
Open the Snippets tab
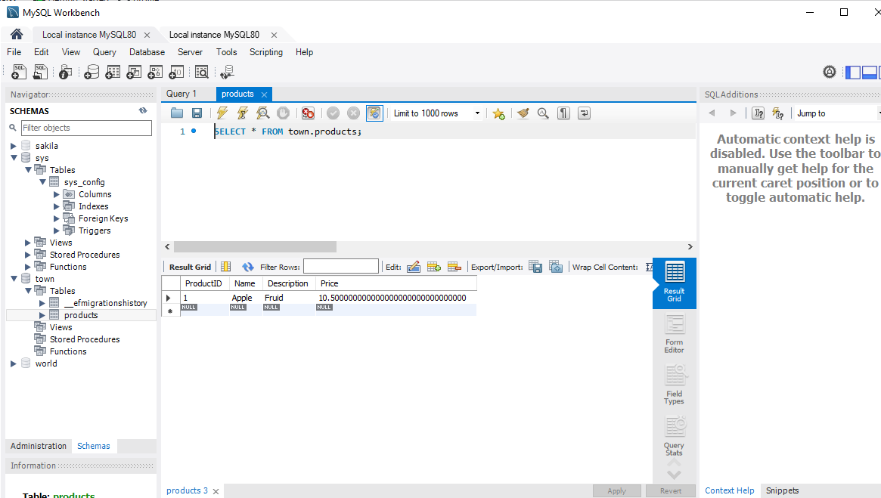[781, 490]
